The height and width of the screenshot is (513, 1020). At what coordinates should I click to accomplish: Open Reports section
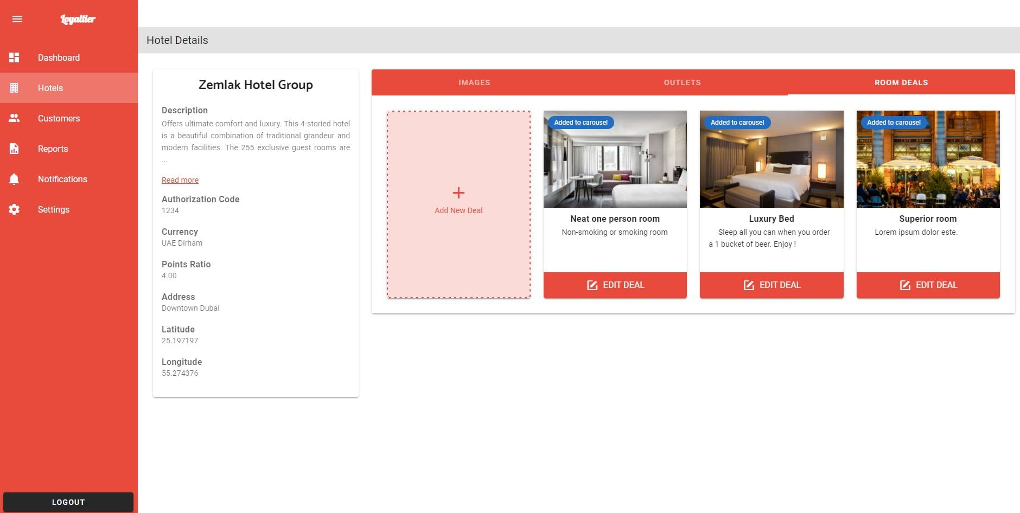pyautogui.click(x=69, y=149)
